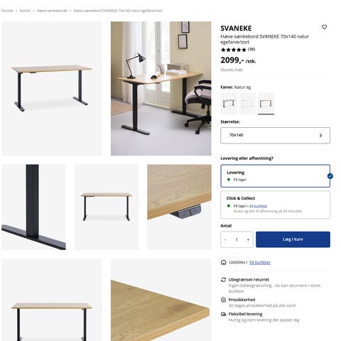The image size is (341, 341).
Task: Open the 94 butikker link under Udstilles
Action: [x=260, y=262]
